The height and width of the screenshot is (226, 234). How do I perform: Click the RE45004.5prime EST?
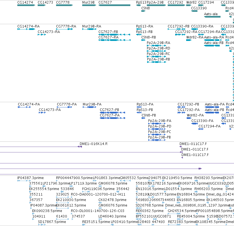[180, 219]
